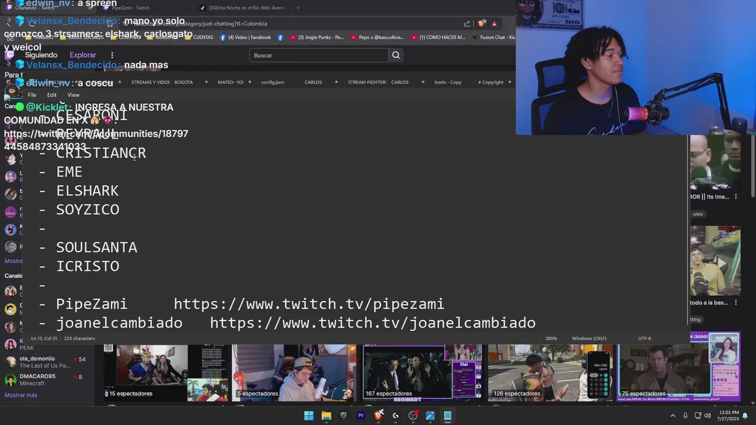Click the ELSHARK line in Notepad
This screenshot has height=425, width=756.
coord(87,191)
